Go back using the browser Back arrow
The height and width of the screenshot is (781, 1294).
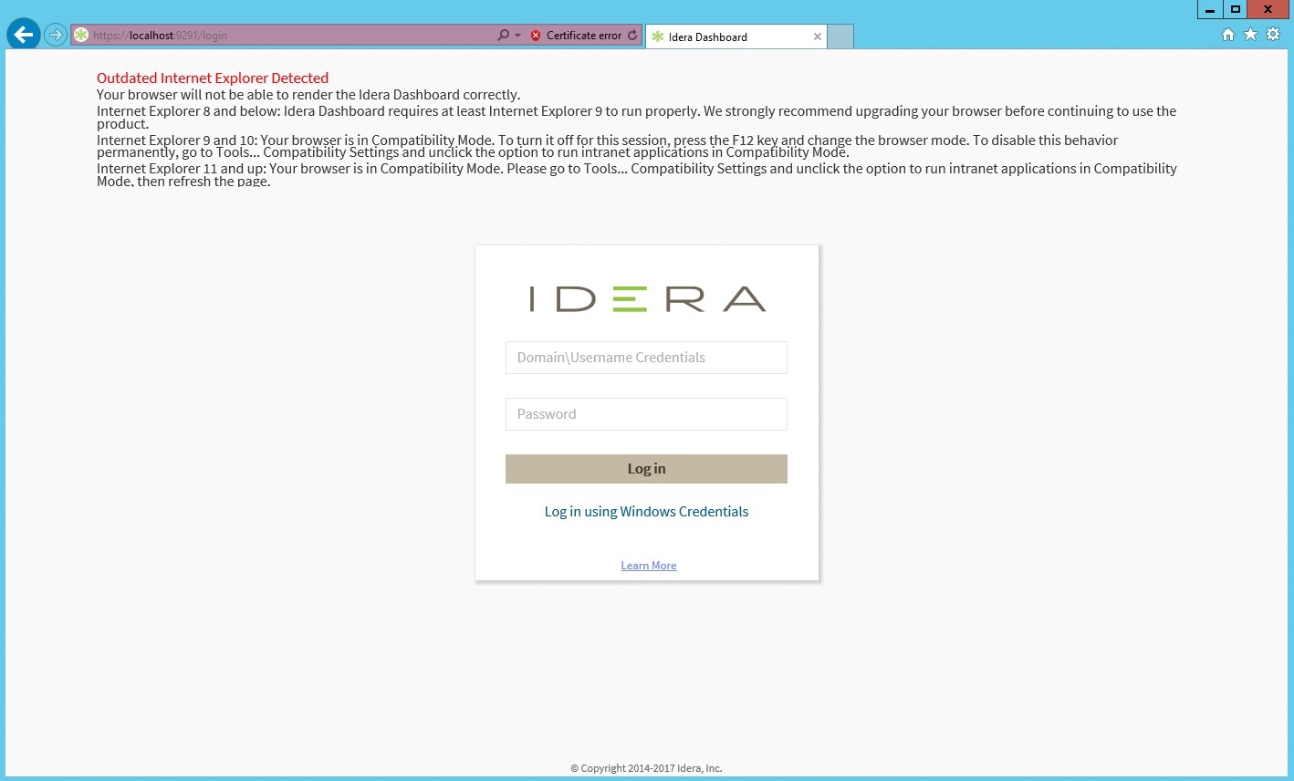[x=24, y=36]
